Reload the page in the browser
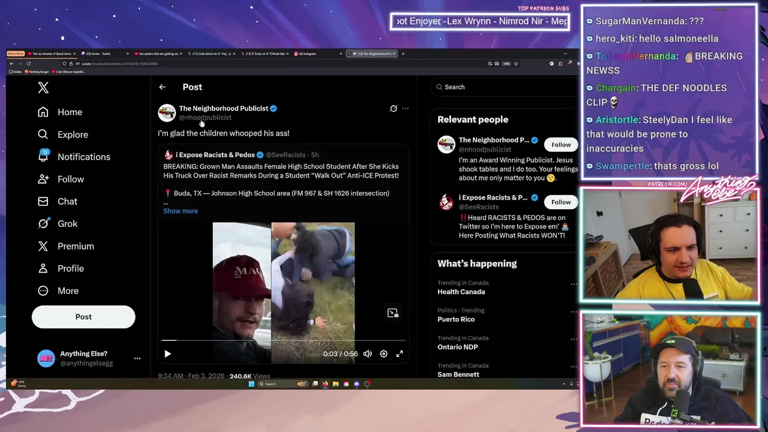The image size is (768, 432). pos(28,64)
